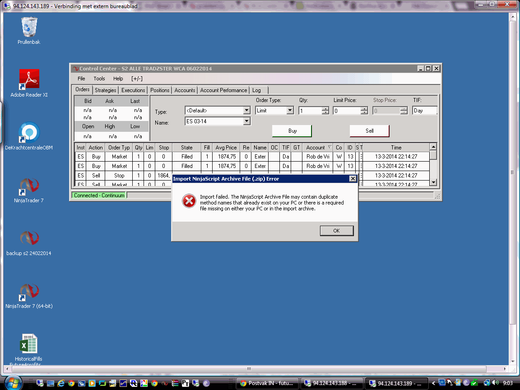
Task: Click the Account column sort arrow
Action: pos(330,147)
